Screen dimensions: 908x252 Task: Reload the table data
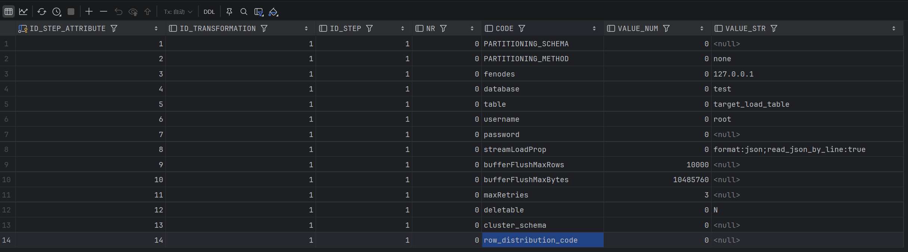click(41, 12)
